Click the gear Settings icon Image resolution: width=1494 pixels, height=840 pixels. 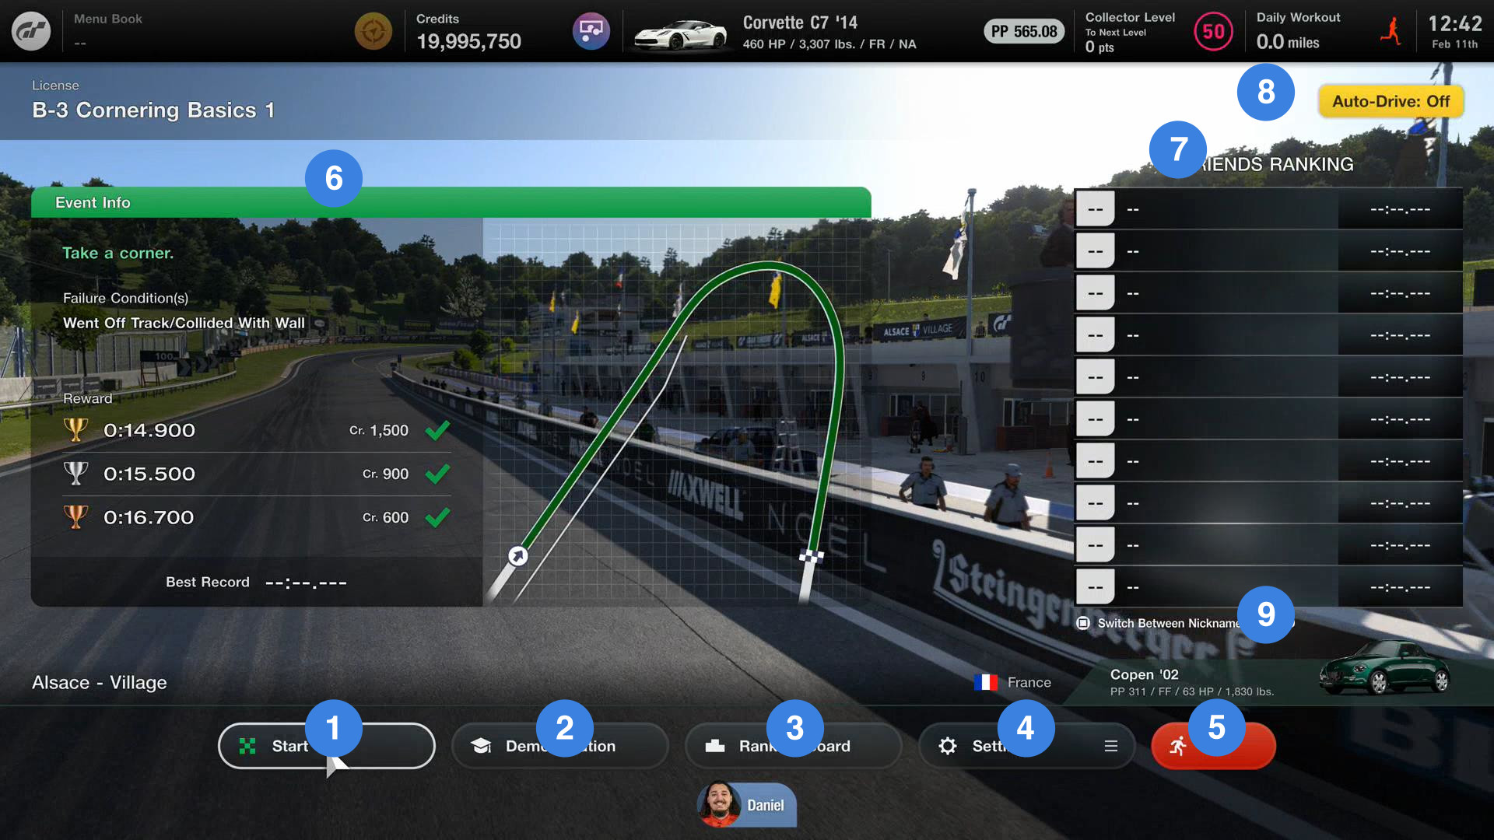tap(948, 746)
